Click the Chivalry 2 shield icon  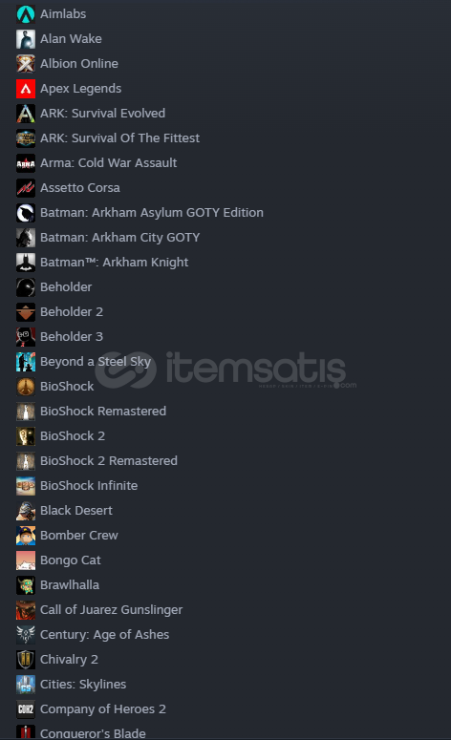(26, 660)
